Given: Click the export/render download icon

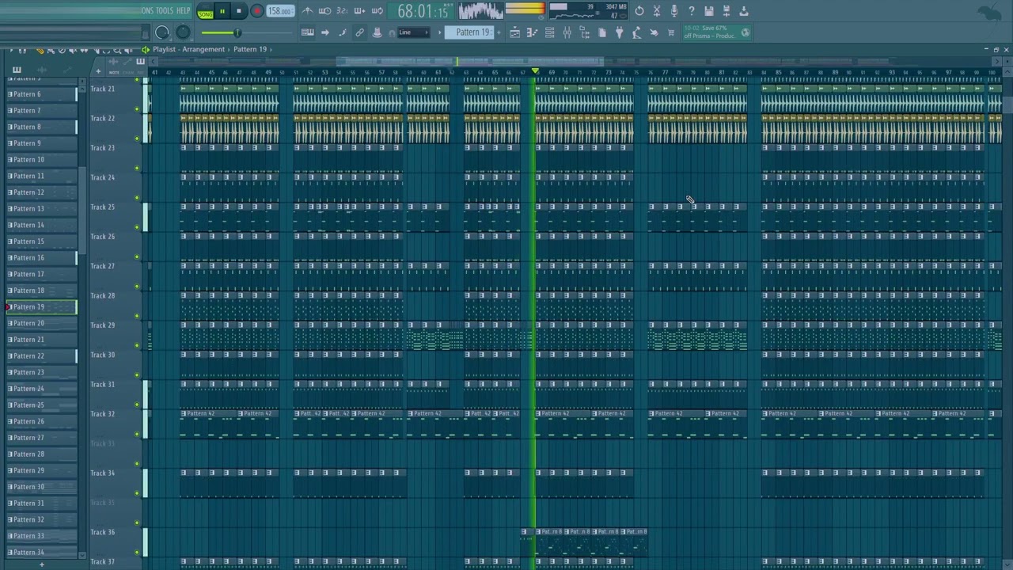Looking at the screenshot, I should 744,11.
